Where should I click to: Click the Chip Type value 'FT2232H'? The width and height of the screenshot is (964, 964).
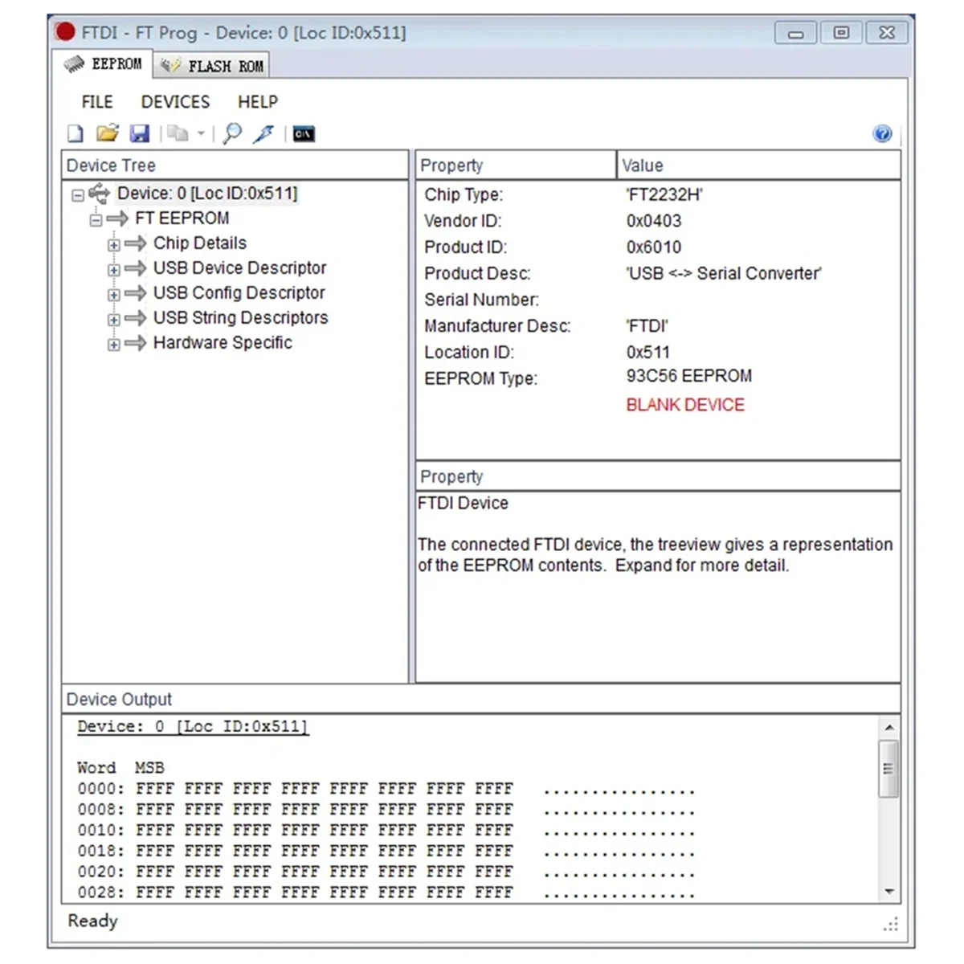pyautogui.click(x=664, y=194)
